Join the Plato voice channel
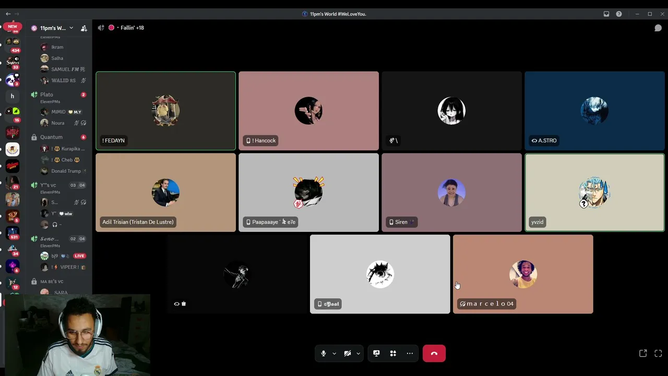Viewport: 668px width, 376px height. (47, 95)
